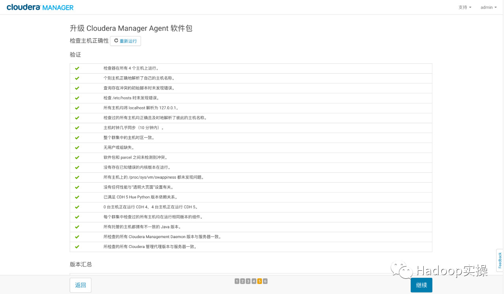504x294 pixels.
Task: Open the 支持 dropdown menu
Action: [465, 7]
